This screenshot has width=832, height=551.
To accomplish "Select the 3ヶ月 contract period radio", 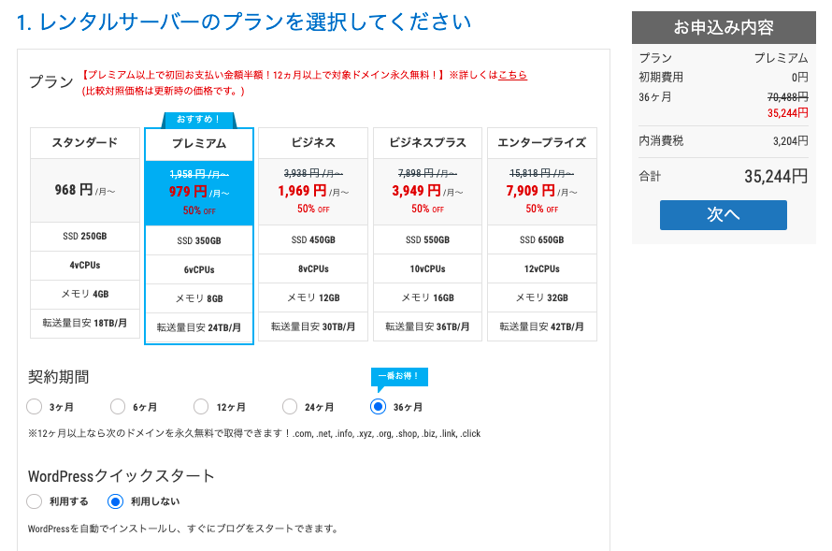I will (x=35, y=407).
